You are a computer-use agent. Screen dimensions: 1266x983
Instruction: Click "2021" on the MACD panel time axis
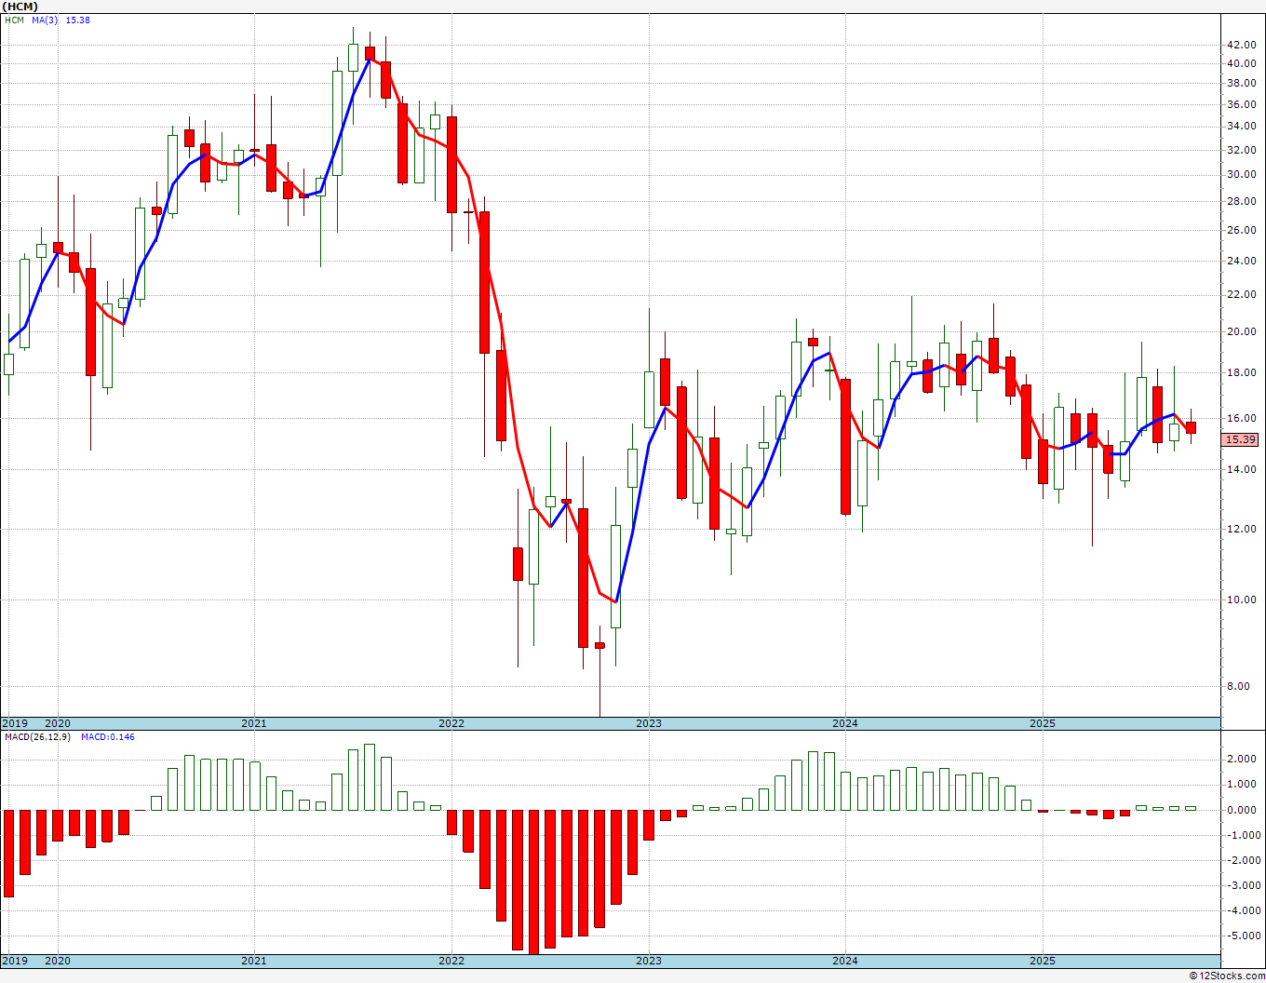click(x=254, y=961)
